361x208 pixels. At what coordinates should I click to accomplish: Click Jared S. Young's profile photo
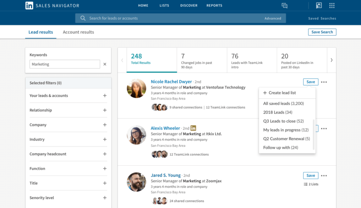pos(136,182)
